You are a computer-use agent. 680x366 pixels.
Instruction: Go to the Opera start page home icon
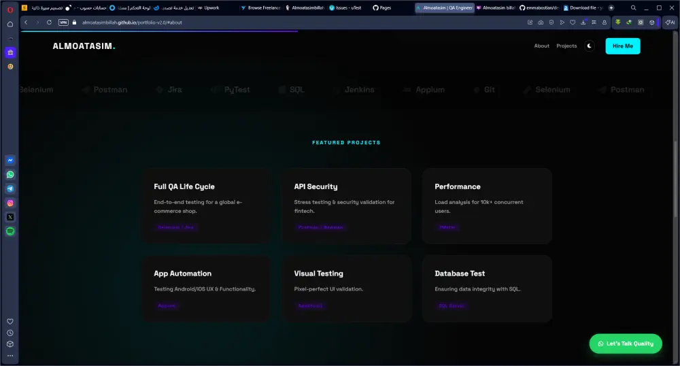point(10,24)
